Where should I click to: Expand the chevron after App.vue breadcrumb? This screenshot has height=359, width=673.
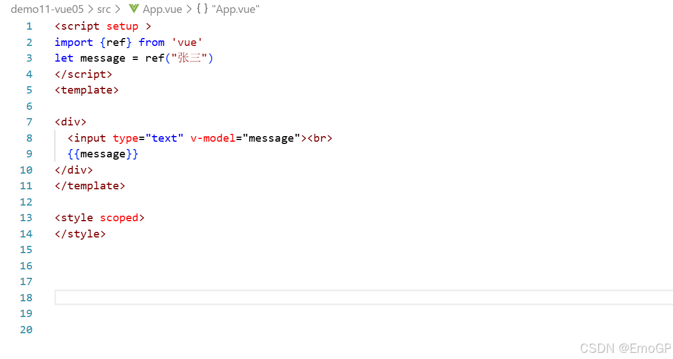pyautogui.click(x=189, y=9)
